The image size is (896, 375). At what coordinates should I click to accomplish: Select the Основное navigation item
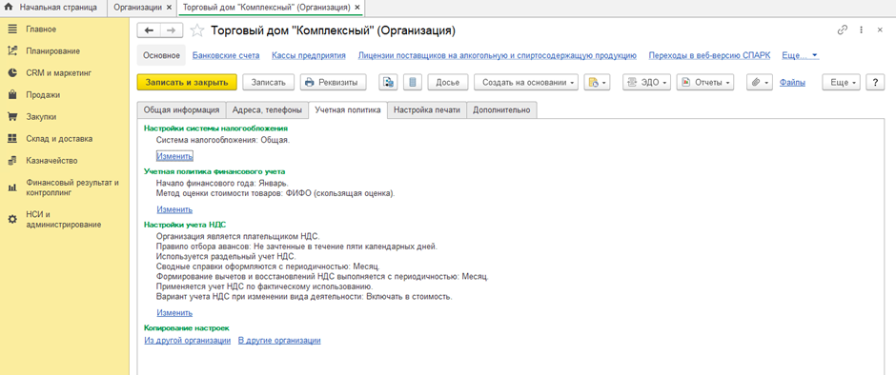point(162,55)
